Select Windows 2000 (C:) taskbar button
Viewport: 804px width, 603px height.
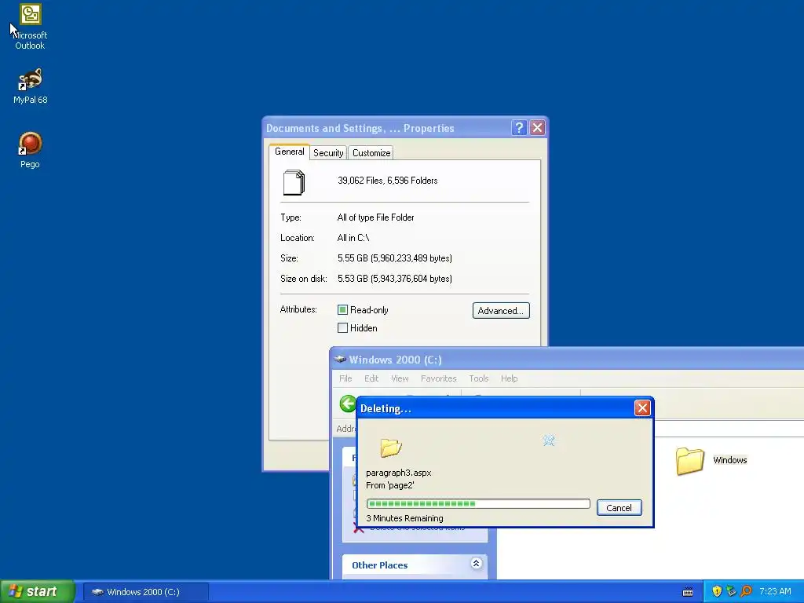145,592
